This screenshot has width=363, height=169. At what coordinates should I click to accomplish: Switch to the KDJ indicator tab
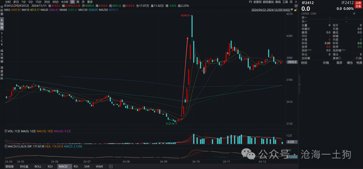(x=50, y=166)
